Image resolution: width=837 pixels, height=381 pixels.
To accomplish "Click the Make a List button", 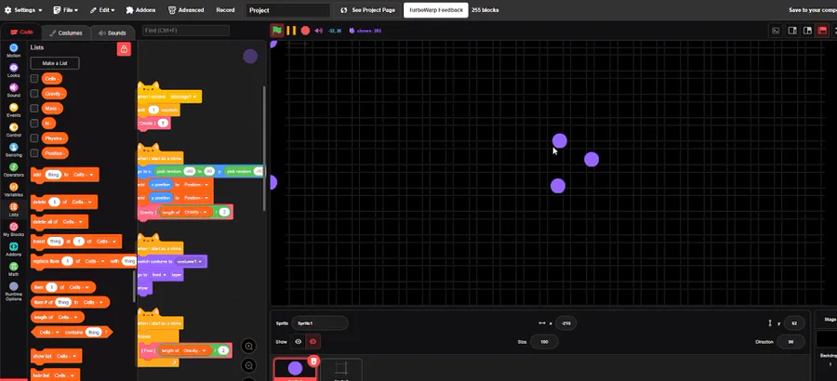I will (x=55, y=63).
